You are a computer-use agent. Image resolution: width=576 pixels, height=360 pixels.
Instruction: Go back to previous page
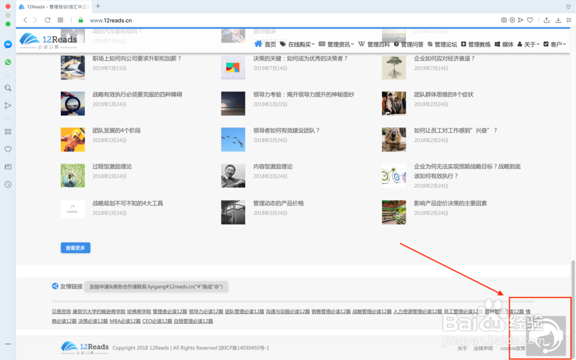coord(25,20)
